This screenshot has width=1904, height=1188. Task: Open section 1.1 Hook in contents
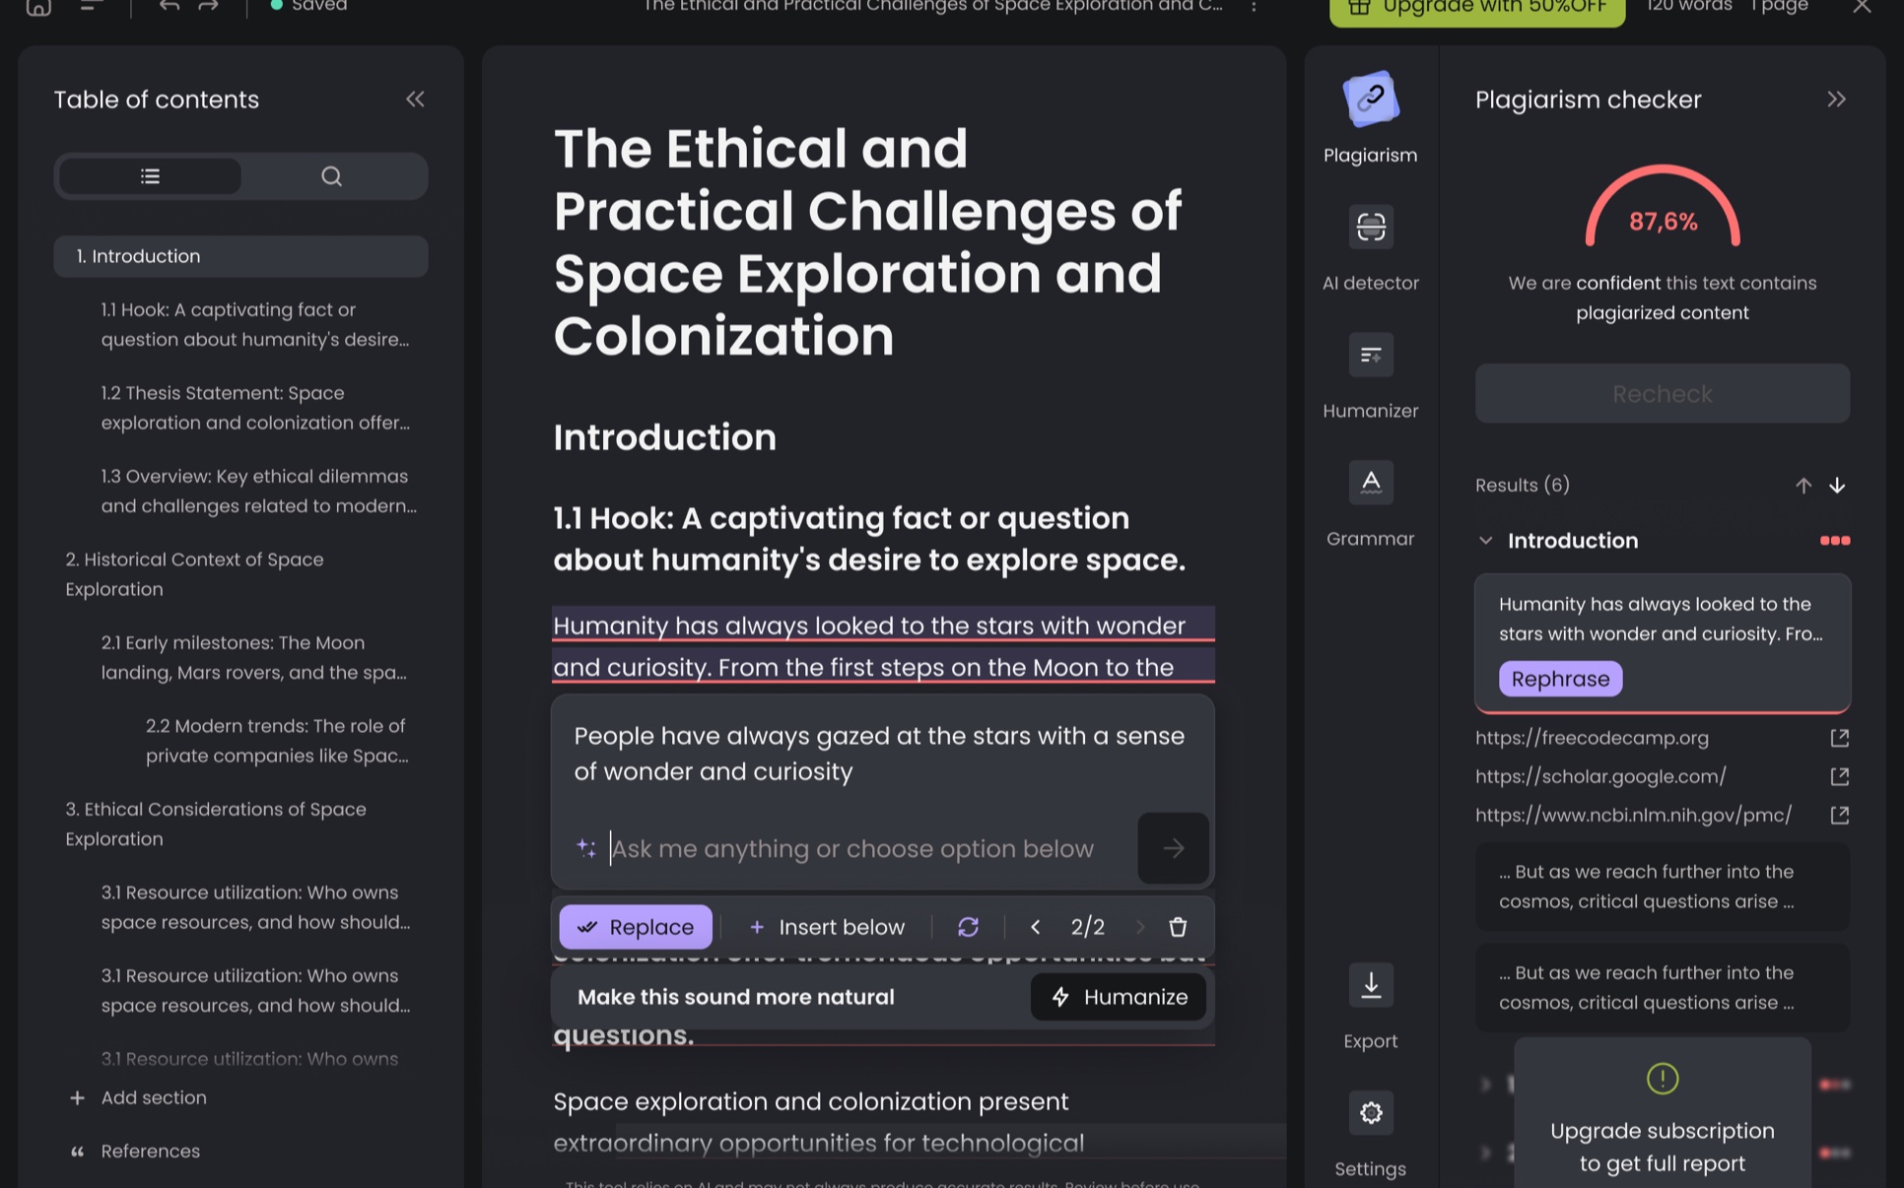tap(255, 324)
